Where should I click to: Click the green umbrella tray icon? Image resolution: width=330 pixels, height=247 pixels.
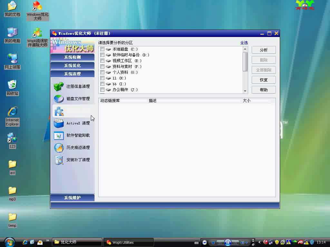[295, 242]
